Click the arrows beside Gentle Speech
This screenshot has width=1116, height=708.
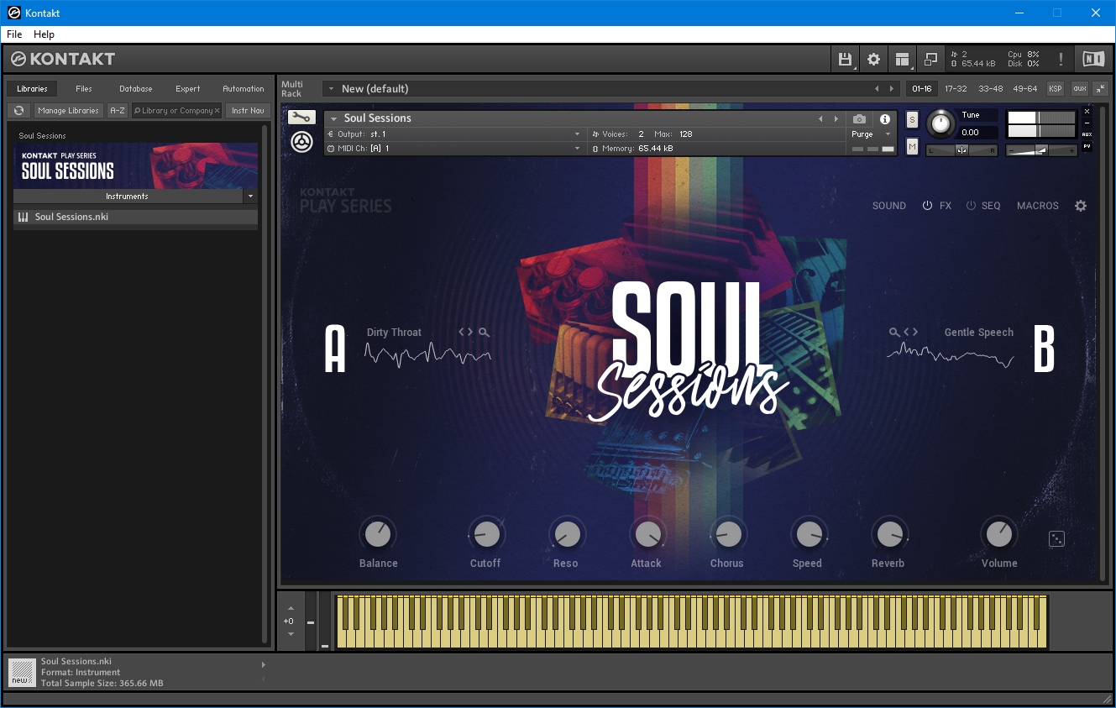911,333
